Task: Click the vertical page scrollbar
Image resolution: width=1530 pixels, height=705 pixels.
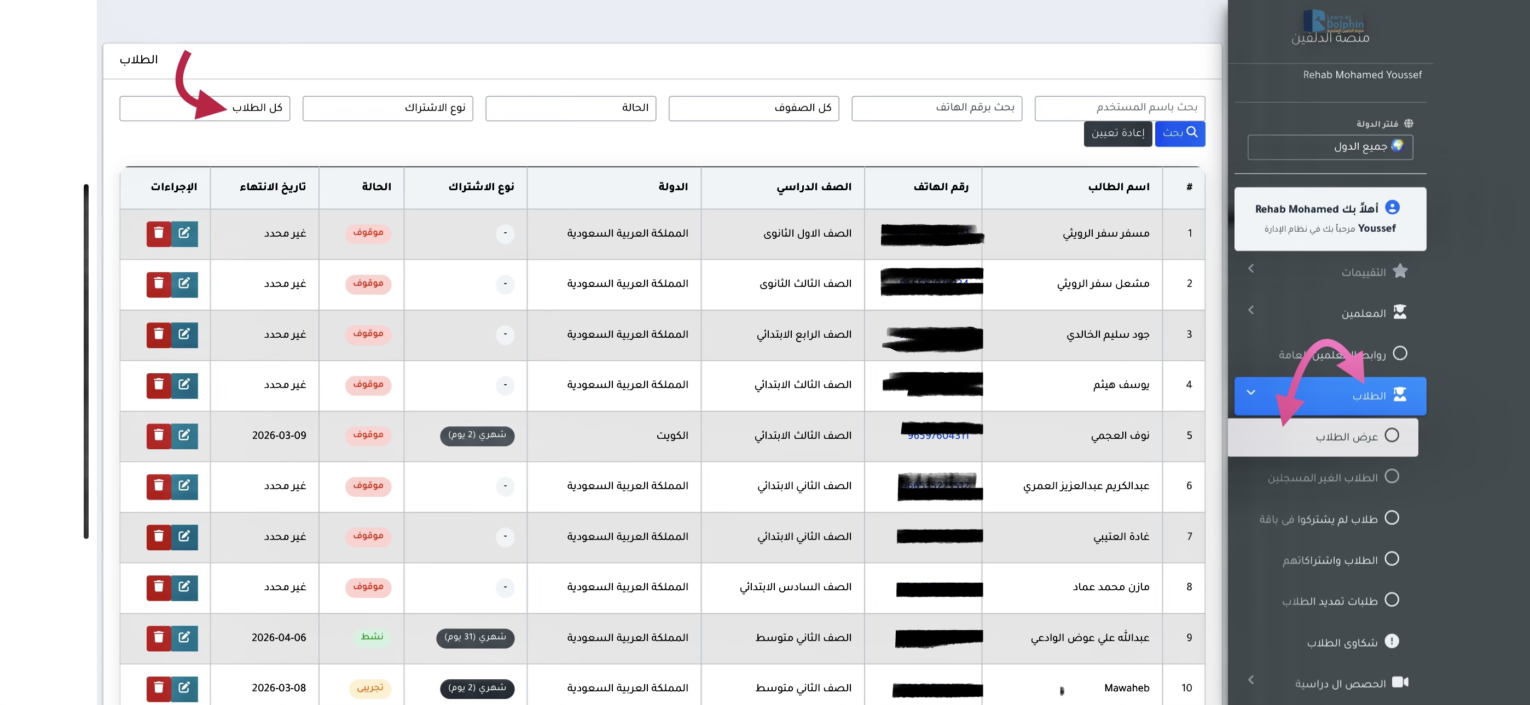Action: tap(86, 361)
